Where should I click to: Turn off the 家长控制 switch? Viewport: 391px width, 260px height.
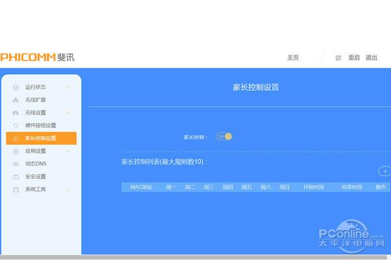pos(224,136)
